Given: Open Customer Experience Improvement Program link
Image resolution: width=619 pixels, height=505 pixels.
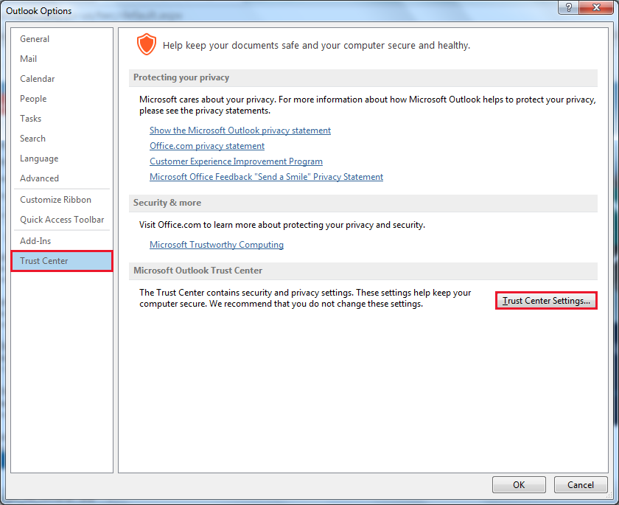Looking at the screenshot, I should [236, 161].
